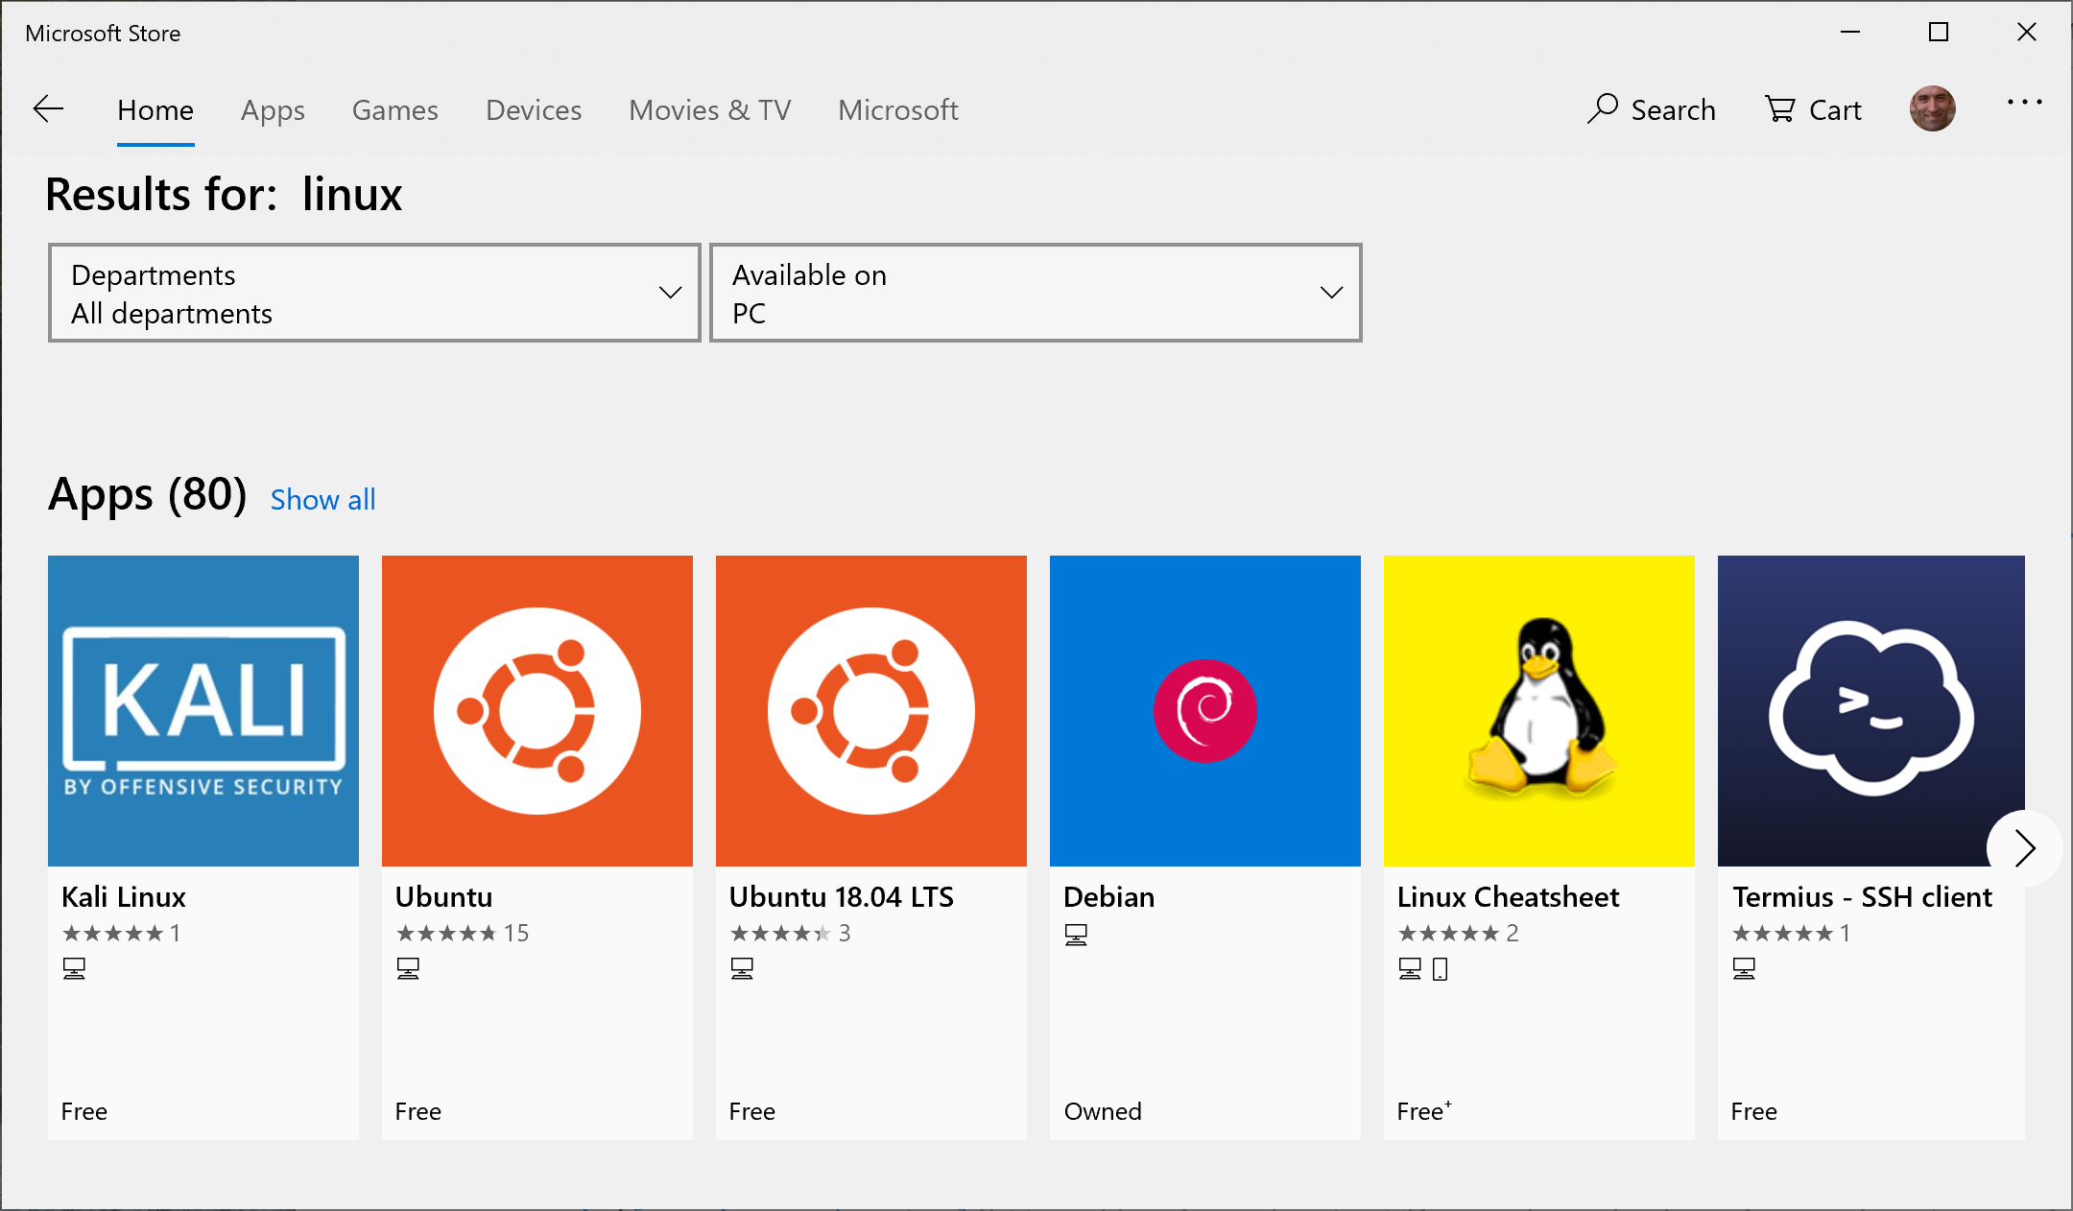Click the mobile device icon under Linux Cheatsheet
Image resolution: width=2073 pixels, height=1211 pixels.
1440,969
